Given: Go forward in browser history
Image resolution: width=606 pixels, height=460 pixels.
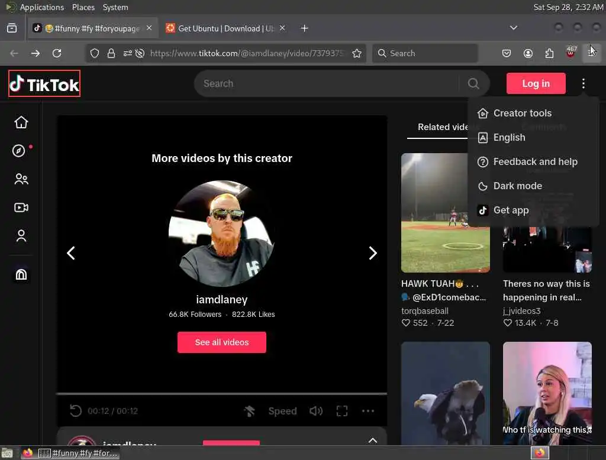Looking at the screenshot, I should (35, 53).
